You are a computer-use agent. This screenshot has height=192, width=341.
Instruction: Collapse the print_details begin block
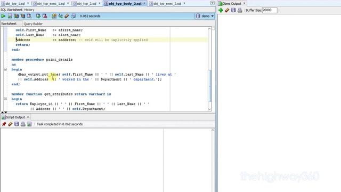tap(5, 69)
